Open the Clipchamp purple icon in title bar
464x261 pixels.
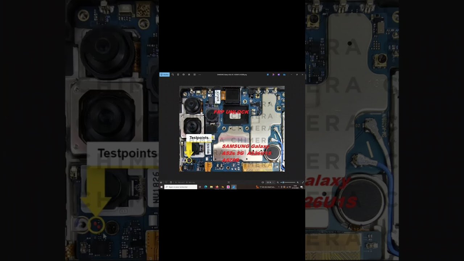(x=279, y=74)
